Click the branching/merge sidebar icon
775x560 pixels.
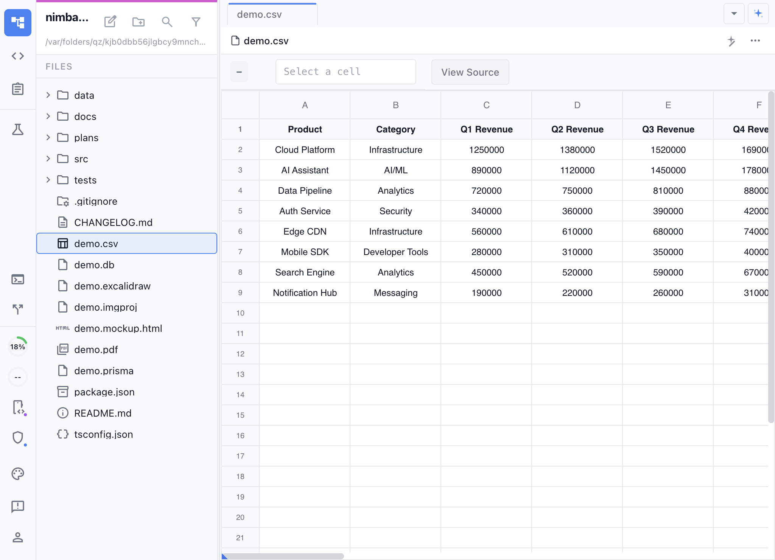17,310
